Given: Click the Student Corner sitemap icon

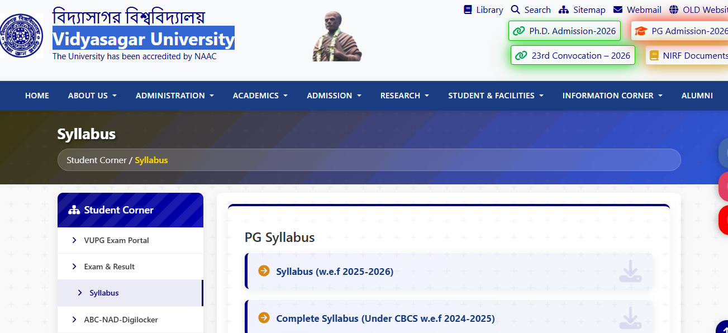Looking at the screenshot, I should 74,210.
